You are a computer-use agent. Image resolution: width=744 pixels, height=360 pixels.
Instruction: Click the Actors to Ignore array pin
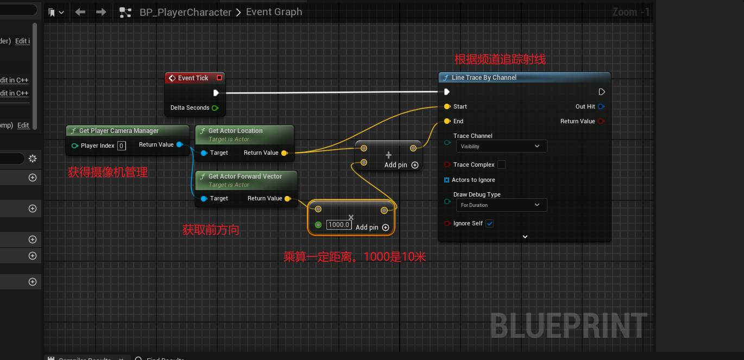pos(446,180)
